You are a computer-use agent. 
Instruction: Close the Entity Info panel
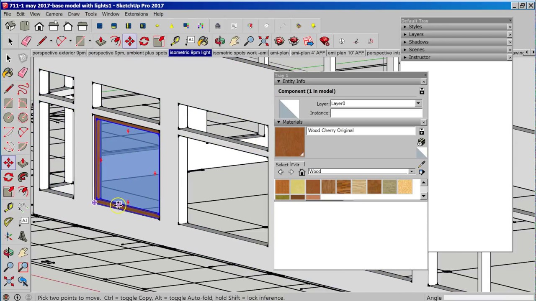click(423, 82)
